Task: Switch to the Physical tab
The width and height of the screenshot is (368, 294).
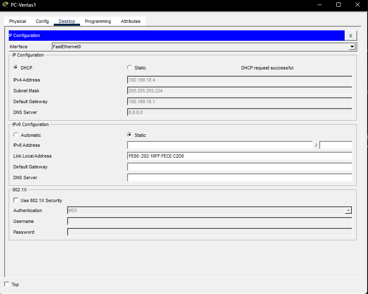Action: (18, 21)
